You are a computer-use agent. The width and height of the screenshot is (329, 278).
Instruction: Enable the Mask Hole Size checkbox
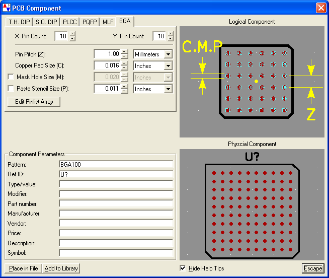(11, 77)
